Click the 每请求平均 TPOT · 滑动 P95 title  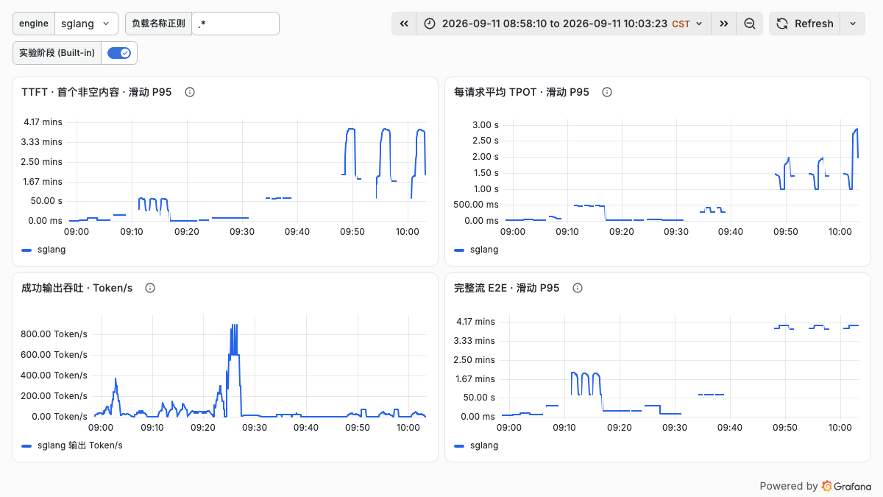coord(522,92)
